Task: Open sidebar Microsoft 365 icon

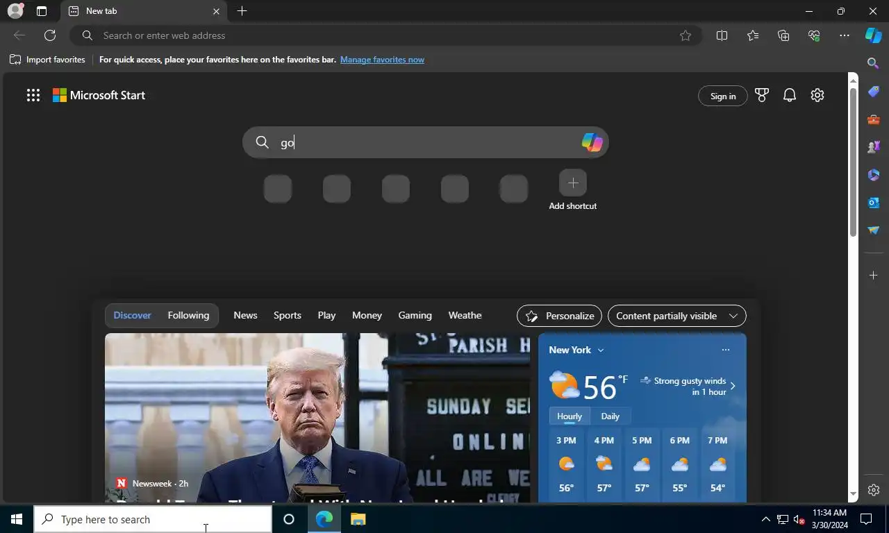Action: coord(874,175)
